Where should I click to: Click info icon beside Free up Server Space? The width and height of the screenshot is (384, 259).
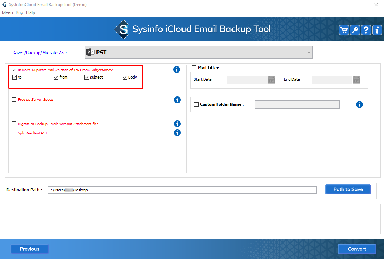pyautogui.click(x=177, y=100)
